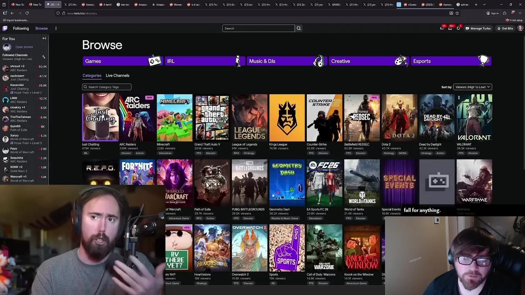Reload the page with the browser refresh icon
The image size is (525, 295).
coord(27,13)
